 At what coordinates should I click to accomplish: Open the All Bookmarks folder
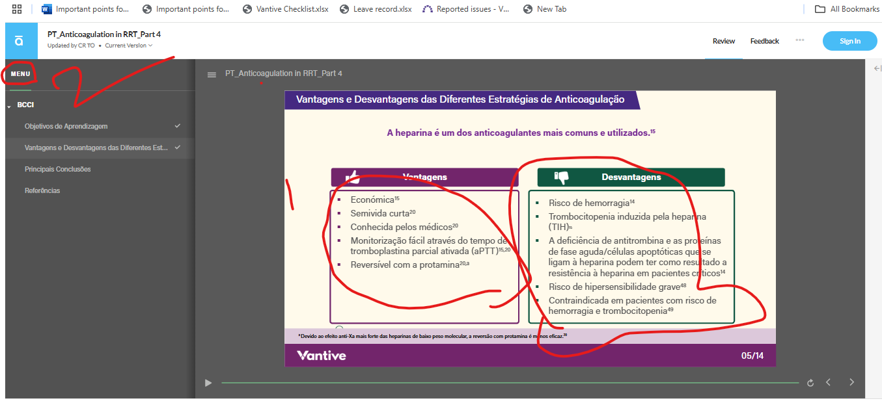848,9
